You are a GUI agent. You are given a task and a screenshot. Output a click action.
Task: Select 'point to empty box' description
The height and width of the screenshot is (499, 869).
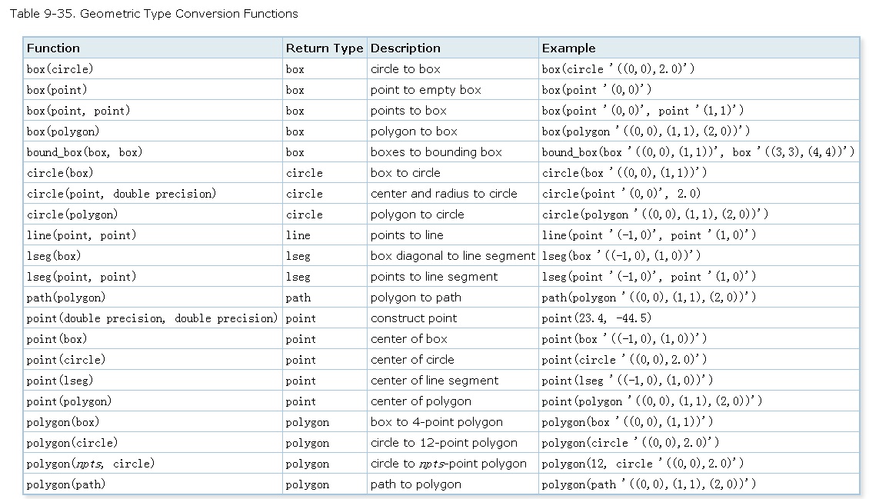tap(425, 90)
